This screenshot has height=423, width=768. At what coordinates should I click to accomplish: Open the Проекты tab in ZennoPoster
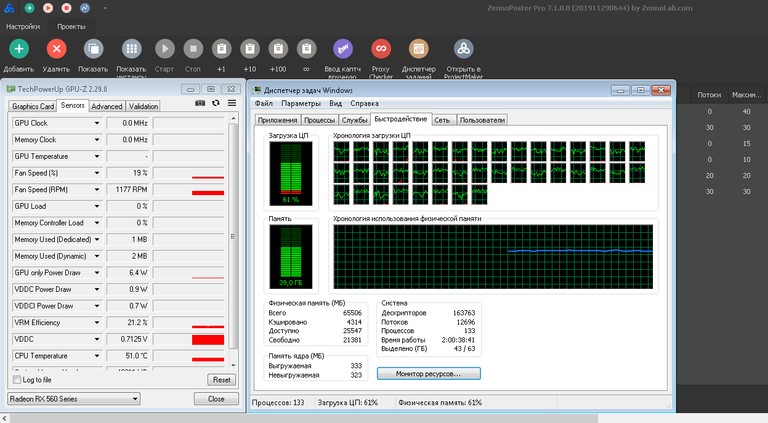click(71, 26)
